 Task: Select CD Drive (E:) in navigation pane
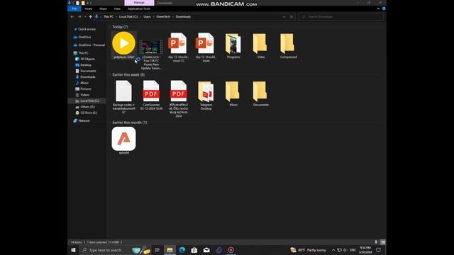[88, 113]
